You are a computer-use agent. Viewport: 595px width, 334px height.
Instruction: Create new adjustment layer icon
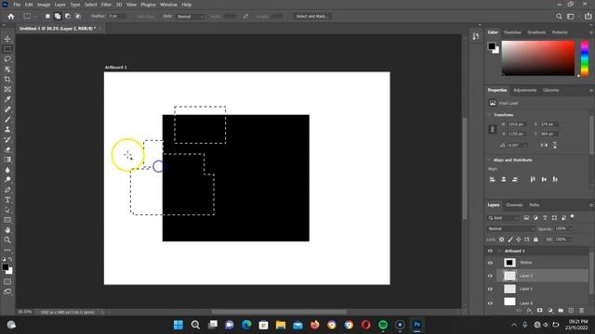tap(550, 310)
